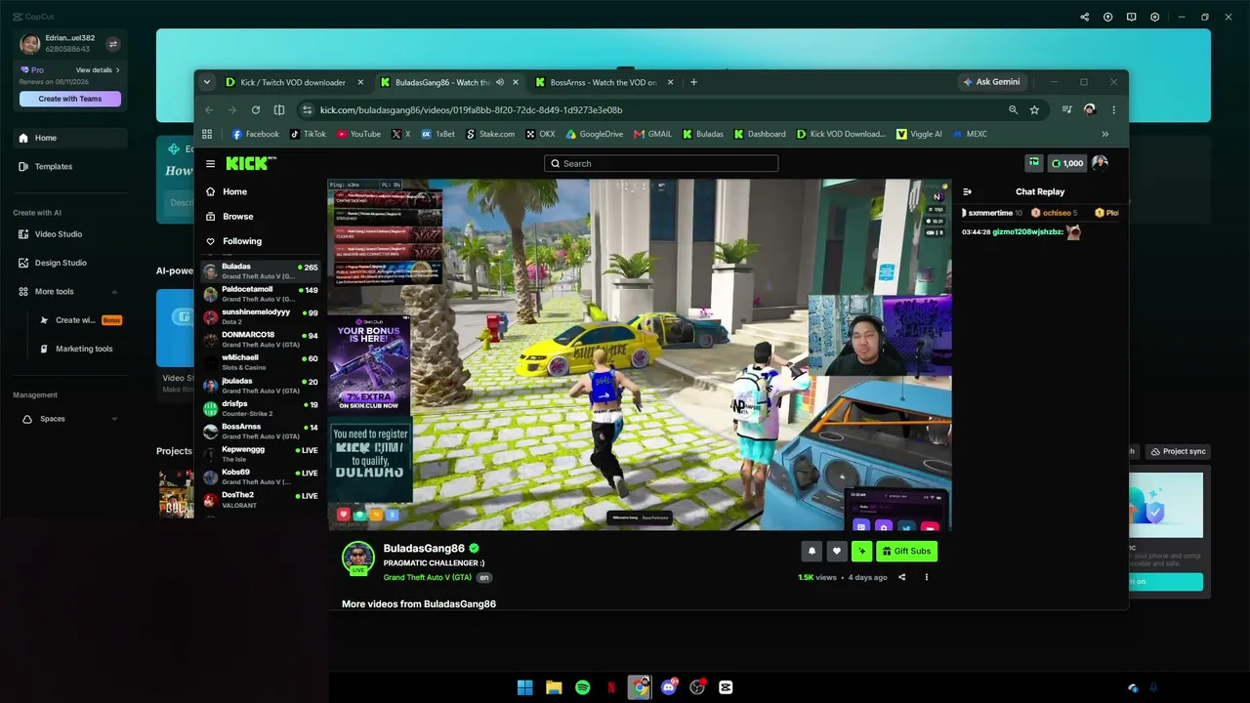The width and height of the screenshot is (1250, 703).
Task: Click Ask Gemini button
Action: click(992, 82)
